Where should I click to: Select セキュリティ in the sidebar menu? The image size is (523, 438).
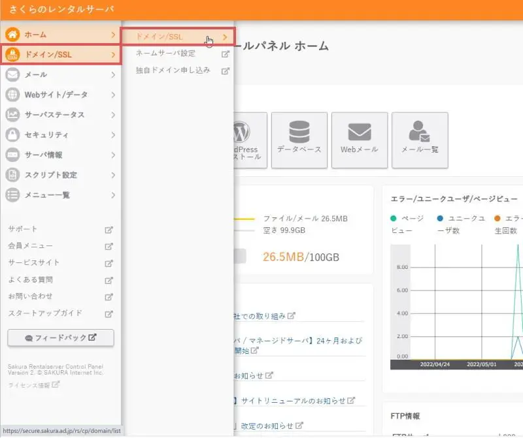pyautogui.click(x=60, y=134)
